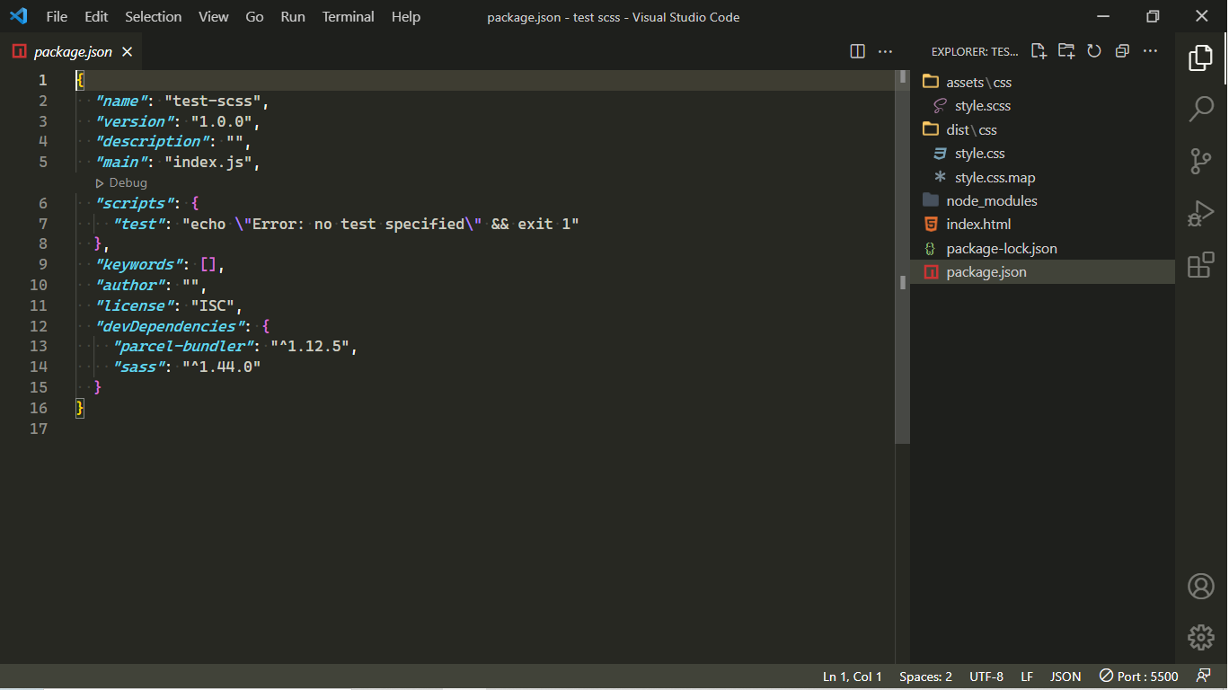Open the Extensions view
This screenshot has height=690, width=1229.
point(1201,265)
